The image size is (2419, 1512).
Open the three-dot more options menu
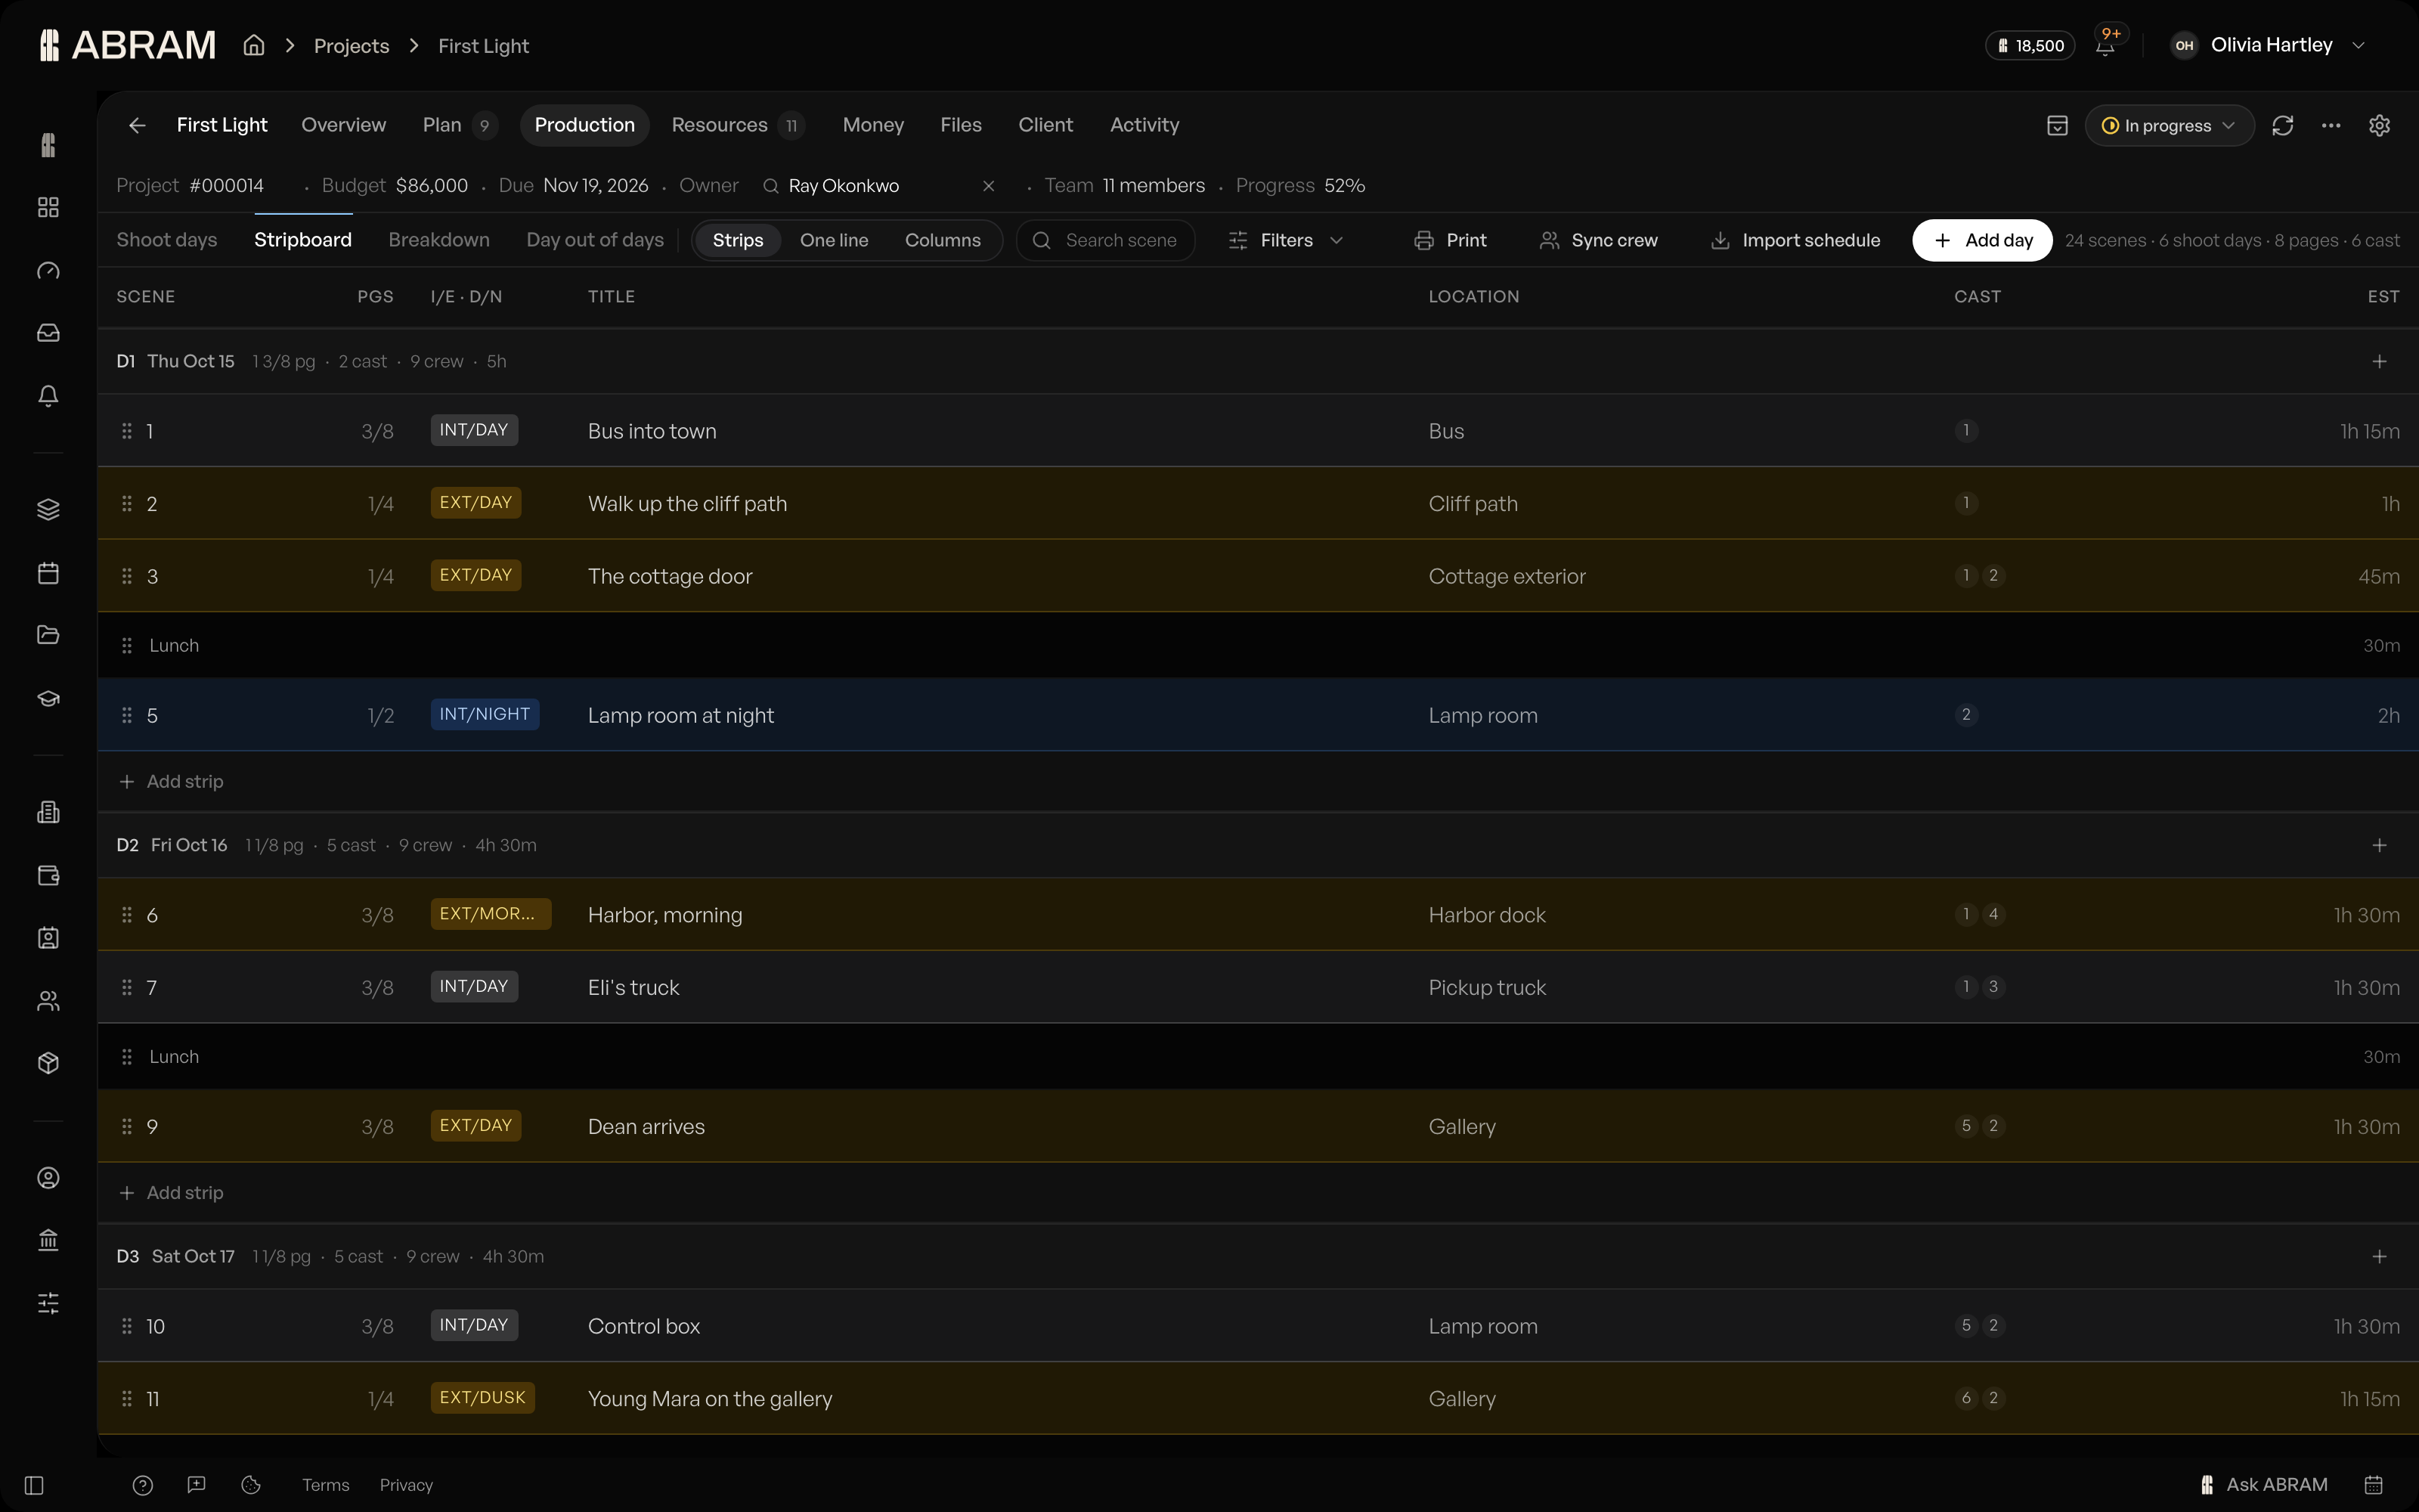(x=2331, y=125)
